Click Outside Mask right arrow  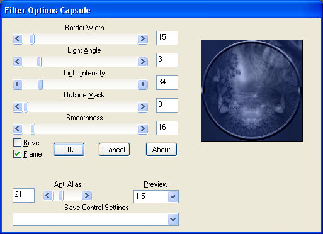click(142, 107)
